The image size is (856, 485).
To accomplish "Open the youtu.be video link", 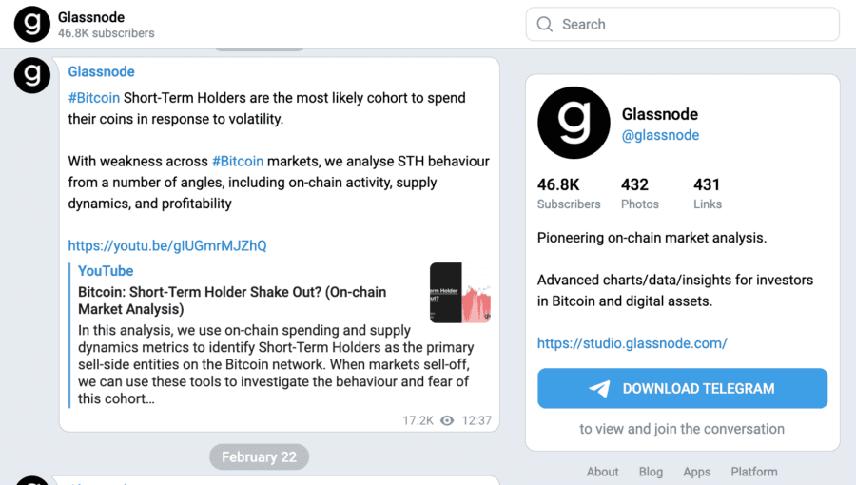I will click(167, 245).
